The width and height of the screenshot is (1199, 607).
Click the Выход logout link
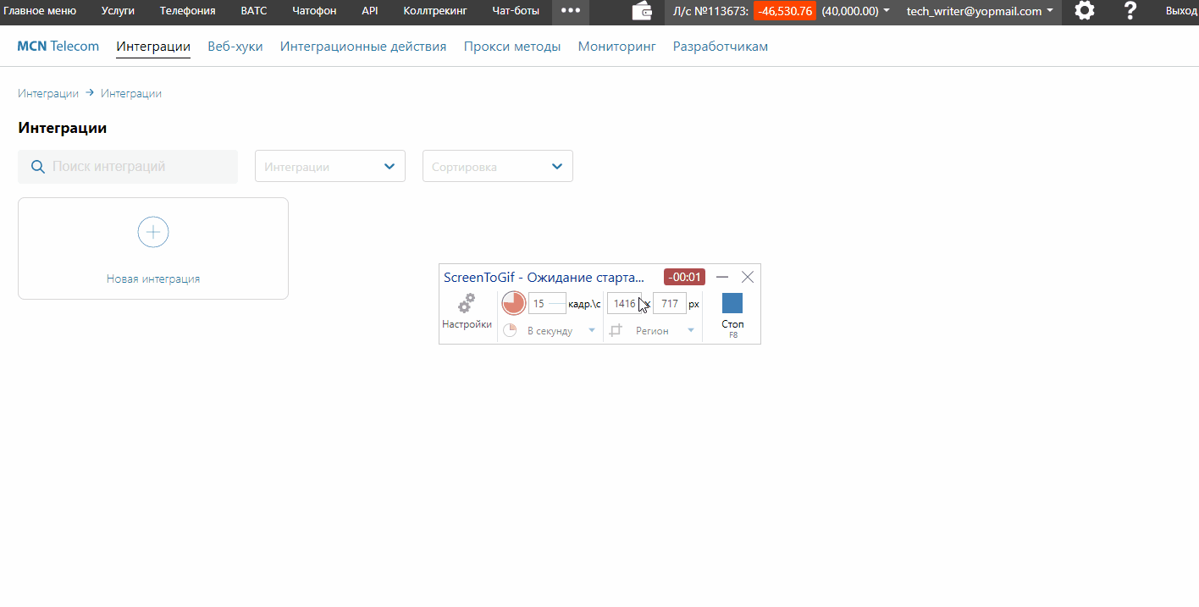1181,11
